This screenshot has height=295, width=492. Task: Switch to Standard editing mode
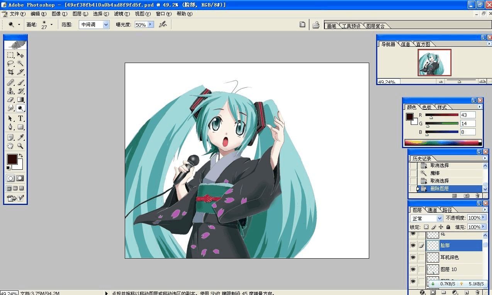[11, 178]
